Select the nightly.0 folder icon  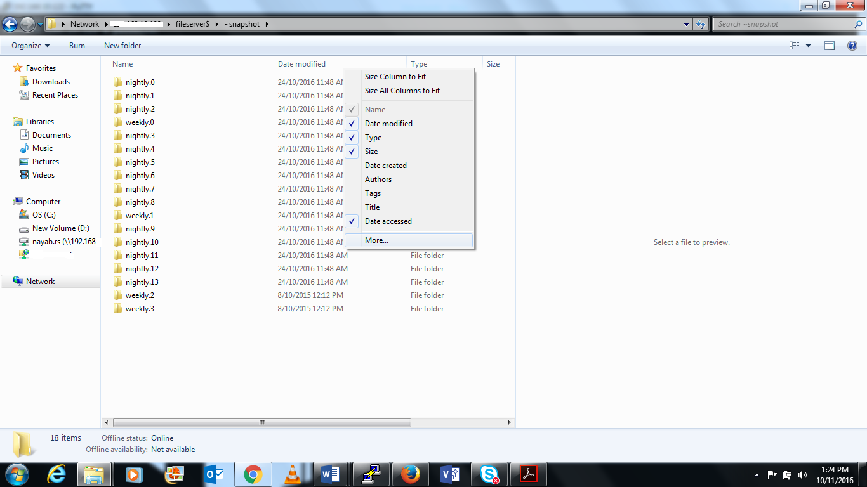point(117,82)
